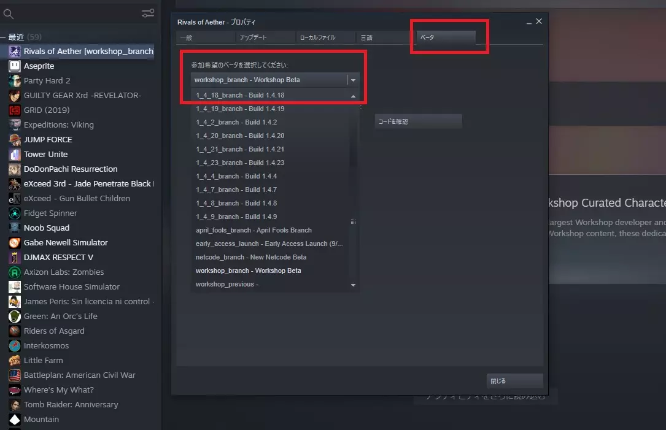The width and height of the screenshot is (666, 430).
Task: Select 1_4_2_branch - Build 1.4.2
Action: pyautogui.click(x=270, y=122)
